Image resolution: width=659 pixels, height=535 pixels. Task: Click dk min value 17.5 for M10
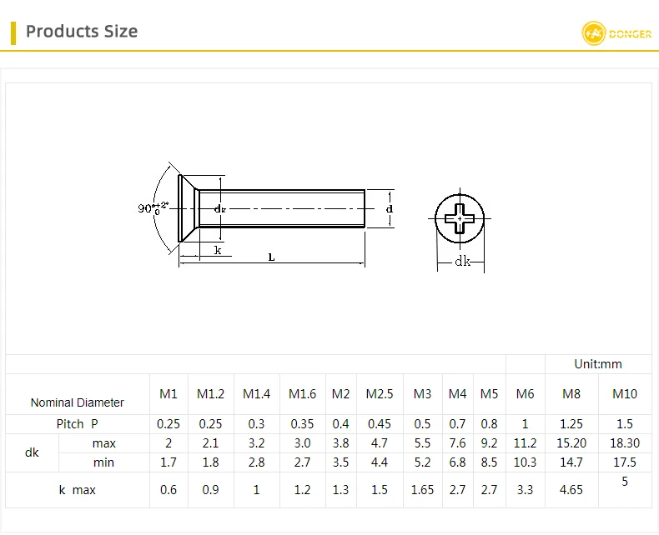point(625,462)
